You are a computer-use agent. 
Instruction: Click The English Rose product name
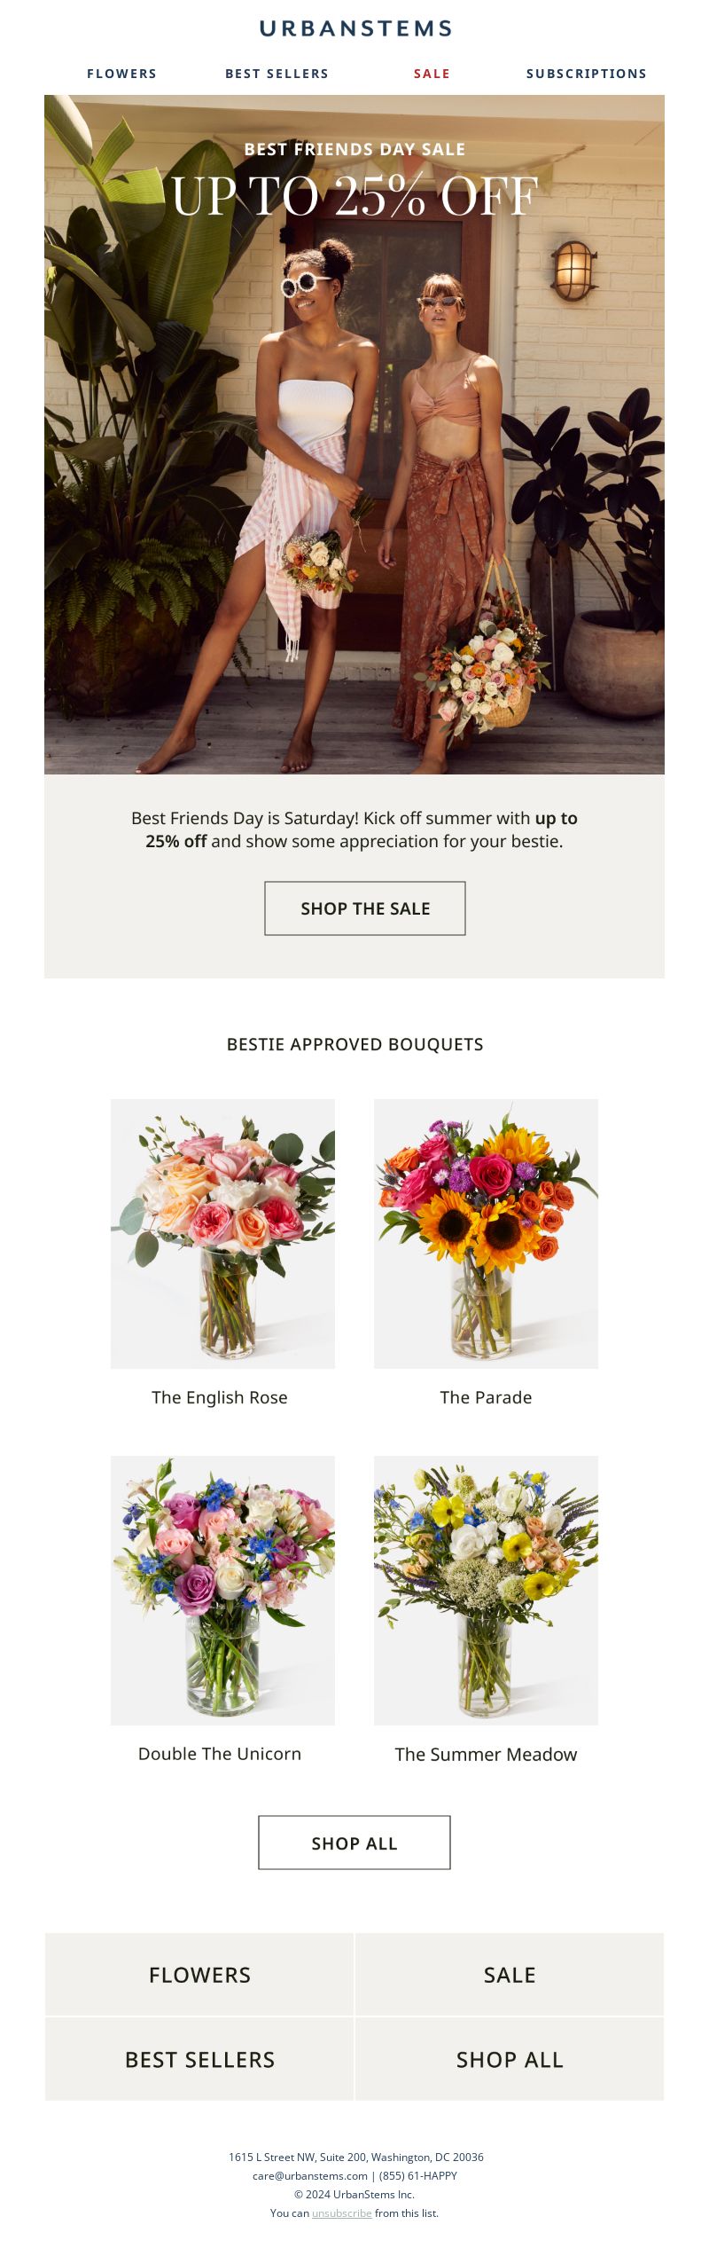(220, 1397)
